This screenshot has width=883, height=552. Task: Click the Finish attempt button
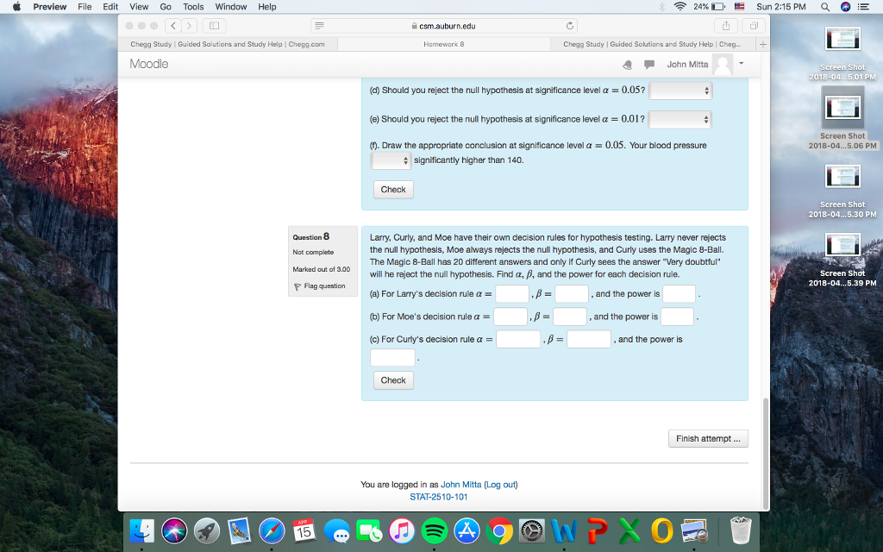click(708, 438)
